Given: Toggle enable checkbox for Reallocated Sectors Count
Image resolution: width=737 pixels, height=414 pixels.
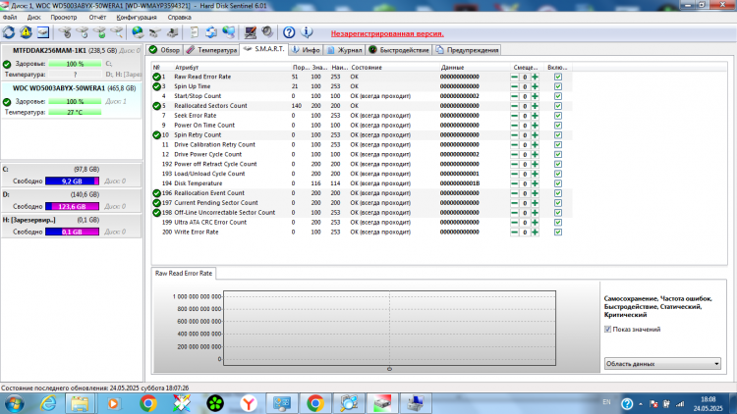Looking at the screenshot, I should [558, 106].
